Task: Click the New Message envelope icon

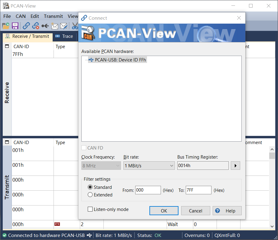Action: 55,26
